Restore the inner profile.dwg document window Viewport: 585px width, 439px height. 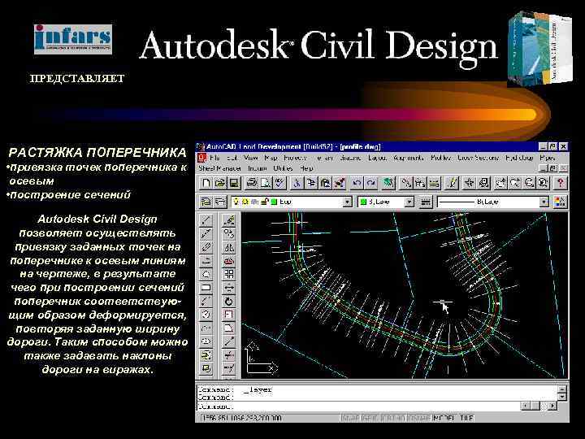[x=553, y=168]
